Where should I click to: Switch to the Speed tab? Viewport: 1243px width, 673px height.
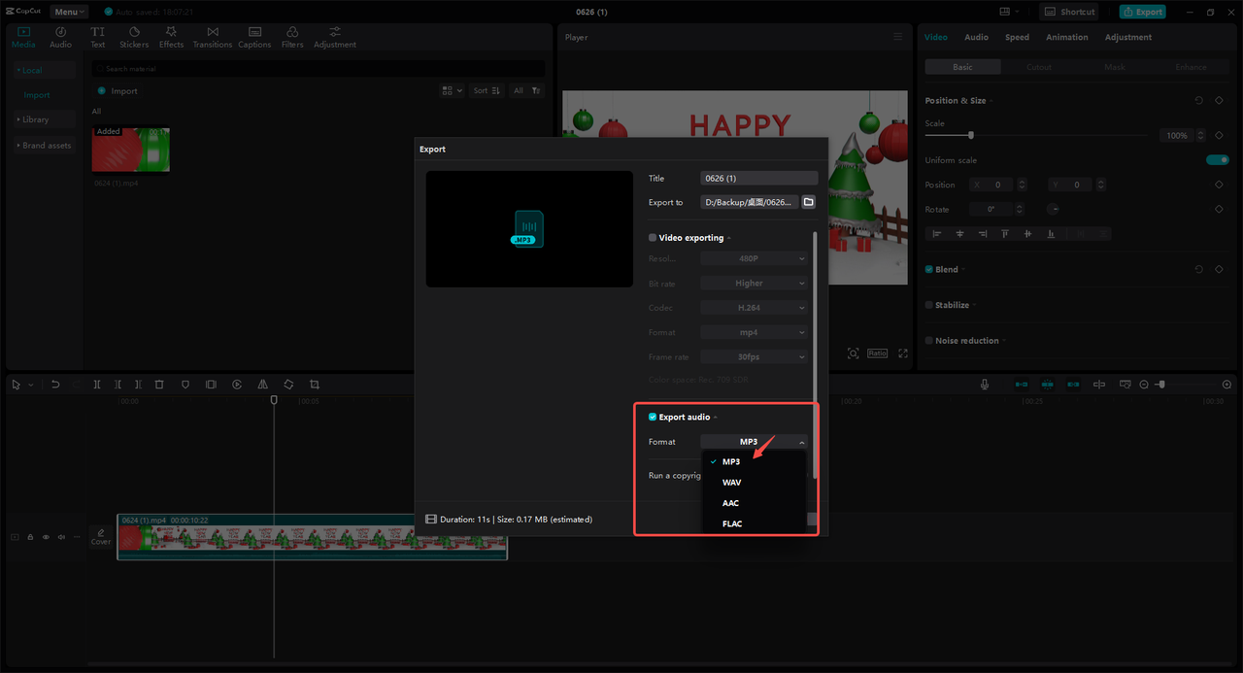click(x=1017, y=37)
